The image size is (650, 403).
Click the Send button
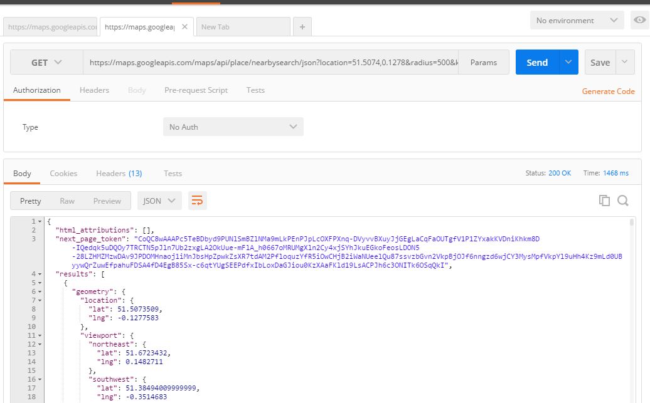537,62
